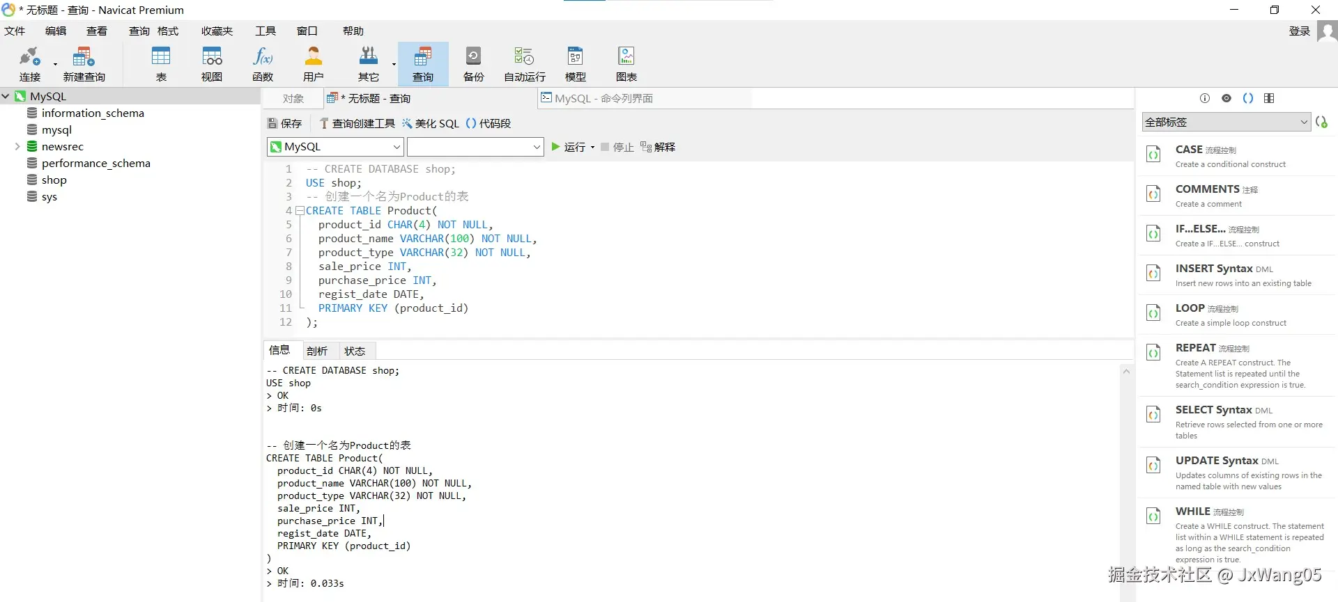Open the 工具 menu
The image size is (1338, 602).
[x=266, y=31]
